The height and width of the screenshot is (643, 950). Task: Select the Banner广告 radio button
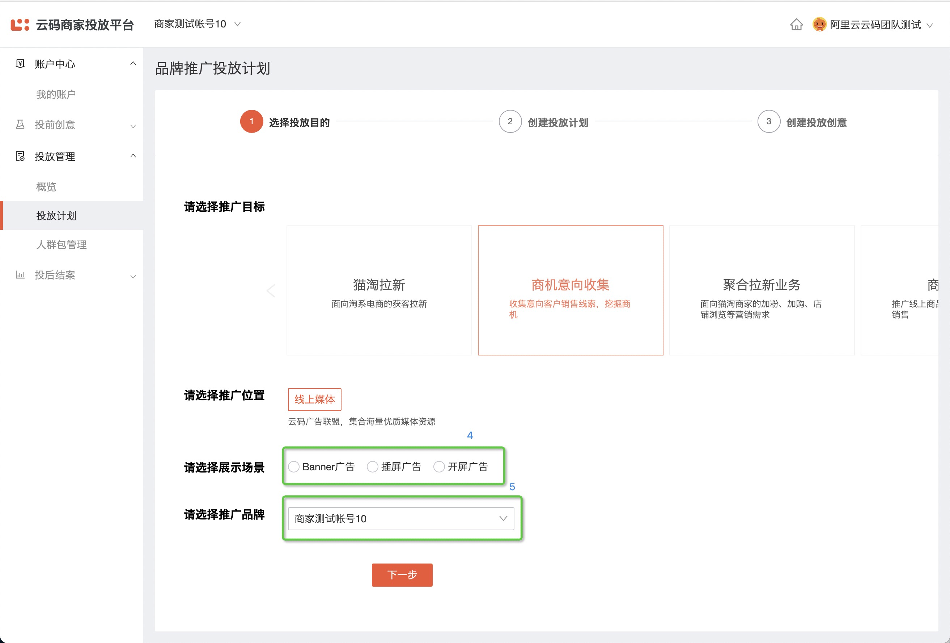point(293,467)
